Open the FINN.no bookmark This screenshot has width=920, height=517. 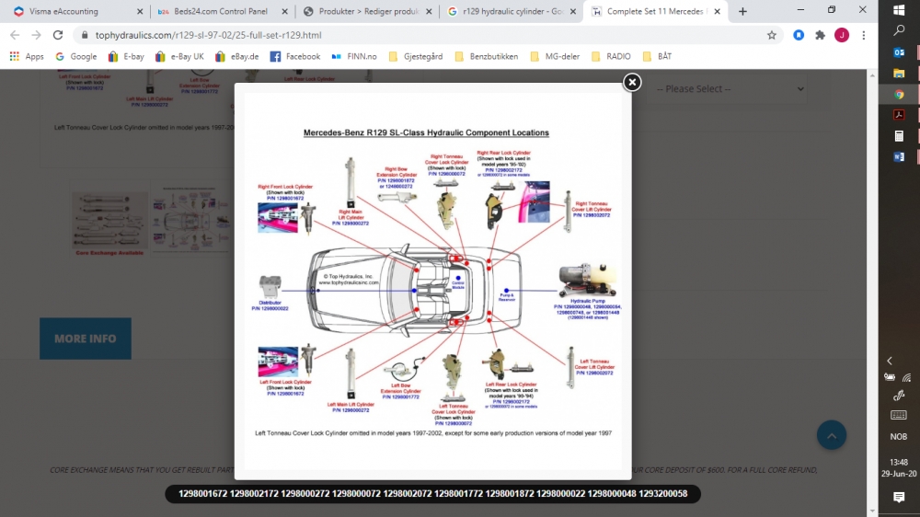354,56
